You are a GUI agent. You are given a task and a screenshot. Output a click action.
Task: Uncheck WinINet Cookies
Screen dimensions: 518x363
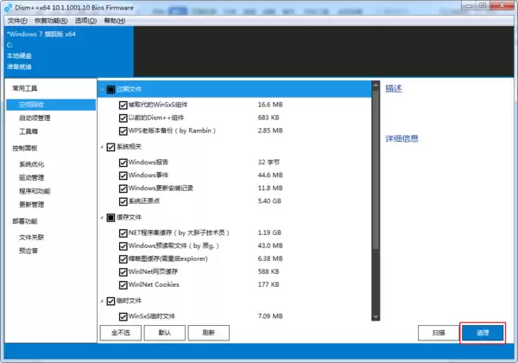[123, 285]
